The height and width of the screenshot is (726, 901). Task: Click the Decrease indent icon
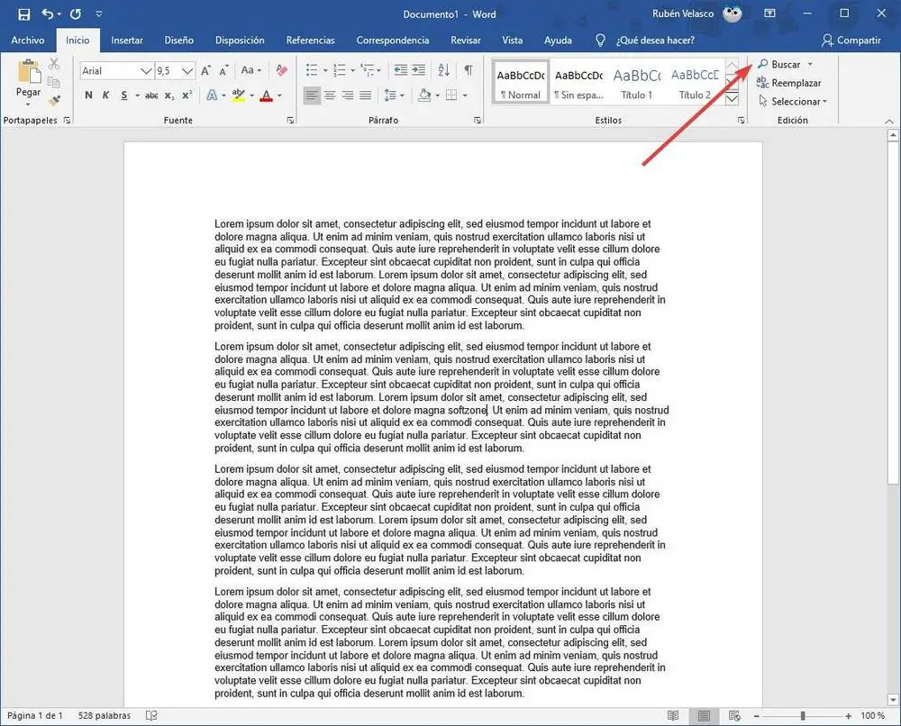(401, 70)
